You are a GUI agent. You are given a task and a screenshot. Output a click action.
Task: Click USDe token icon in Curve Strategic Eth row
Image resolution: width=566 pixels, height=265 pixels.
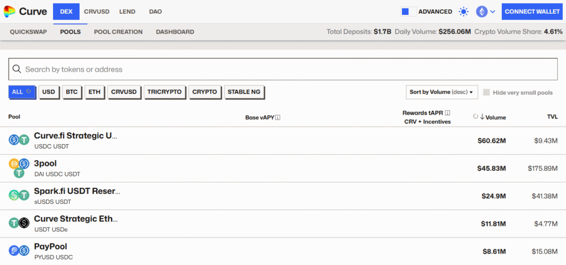(x=24, y=223)
